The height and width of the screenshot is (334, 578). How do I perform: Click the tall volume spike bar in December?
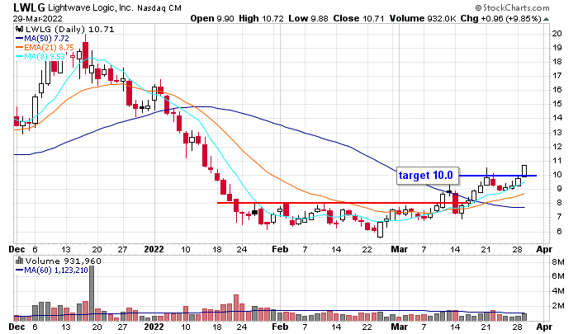pyautogui.click(x=92, y=293)
